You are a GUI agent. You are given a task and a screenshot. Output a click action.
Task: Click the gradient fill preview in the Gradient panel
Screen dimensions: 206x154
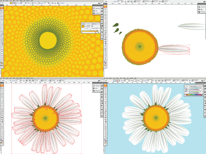coord(83,26)
